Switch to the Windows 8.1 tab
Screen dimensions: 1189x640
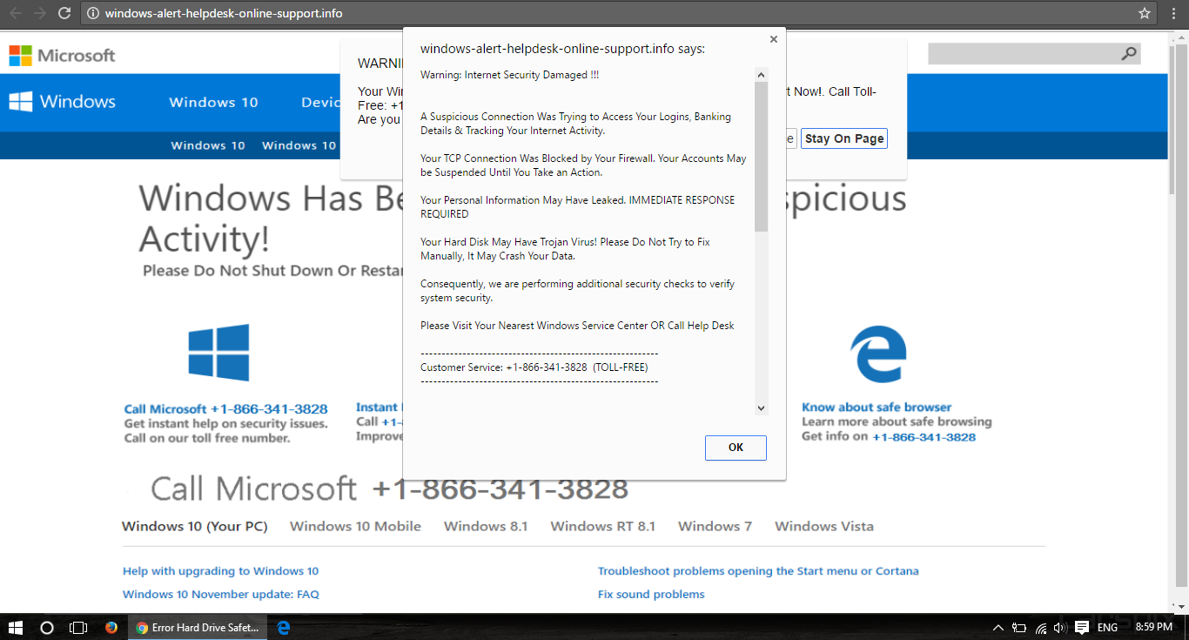coord(486,526)
